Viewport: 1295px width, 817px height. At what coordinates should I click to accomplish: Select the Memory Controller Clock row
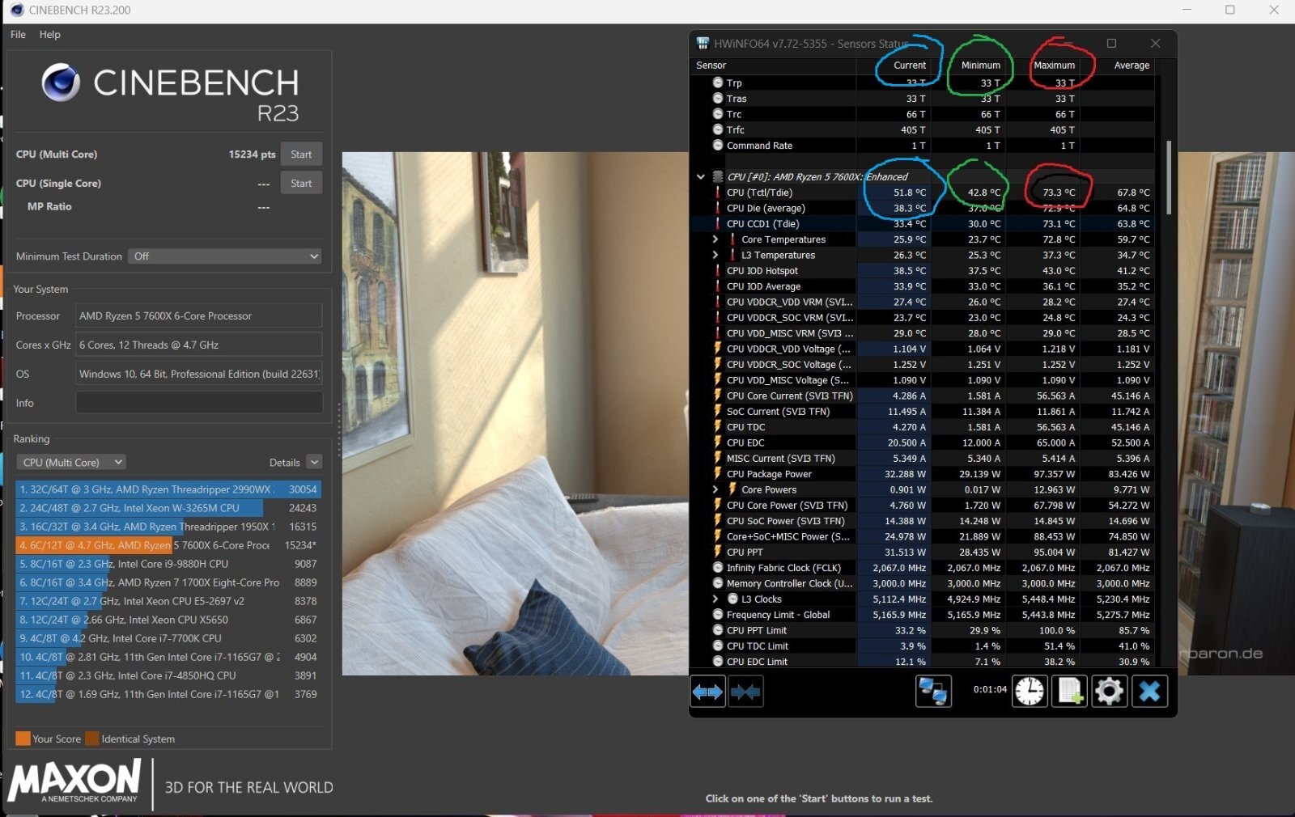(x=923, y=583)
